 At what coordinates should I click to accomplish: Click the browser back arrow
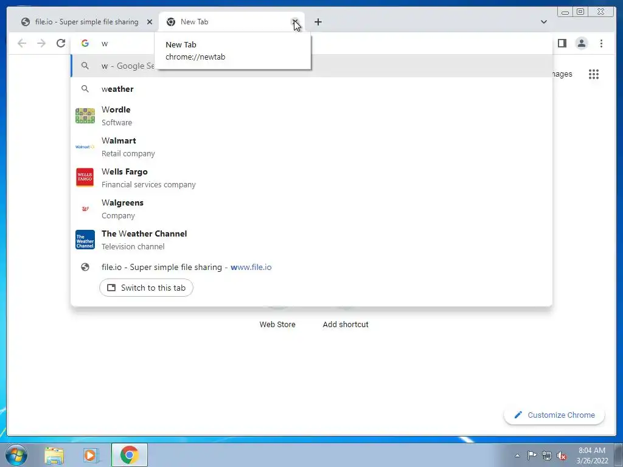(22, 43)
